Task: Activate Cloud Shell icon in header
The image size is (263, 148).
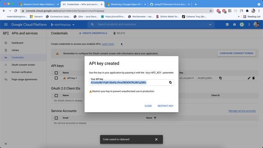Action: pyautogui.click(x=227, y=25)
